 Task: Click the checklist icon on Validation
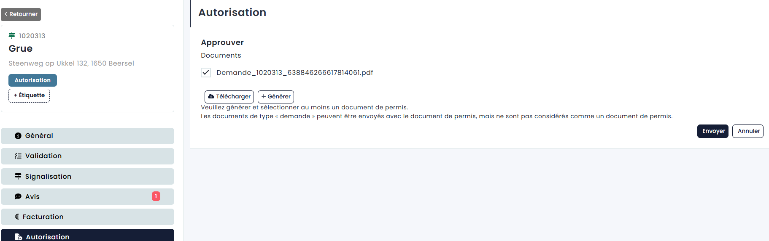click(18, 156)
